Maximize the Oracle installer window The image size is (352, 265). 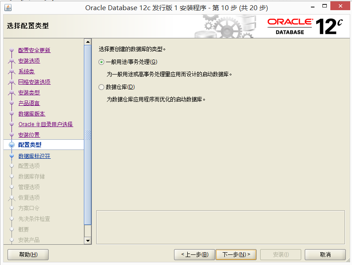[x=324, y=6]
